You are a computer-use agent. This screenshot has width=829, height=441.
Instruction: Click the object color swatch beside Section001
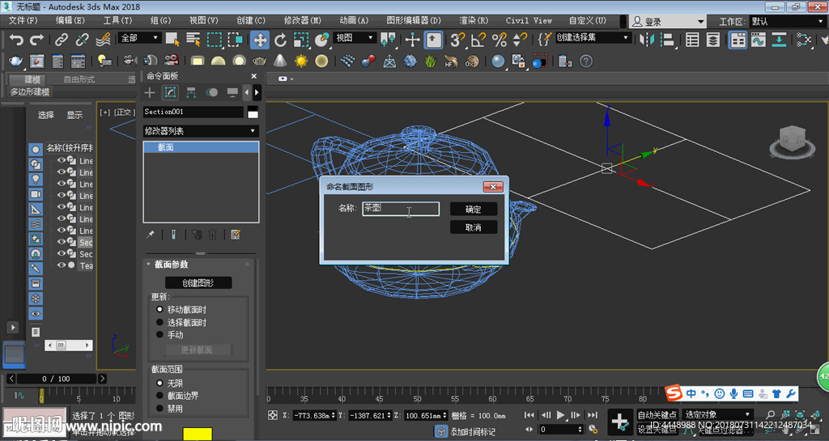(253, 112)
